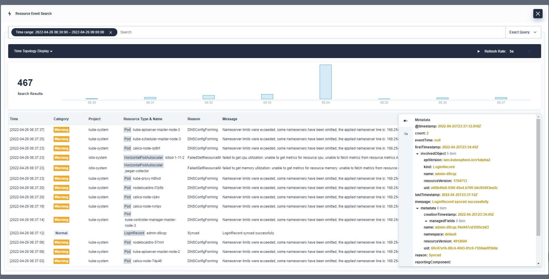Collapse the metadata 6 item node
The image size is (549, 279).
click(x=417, y=208)
